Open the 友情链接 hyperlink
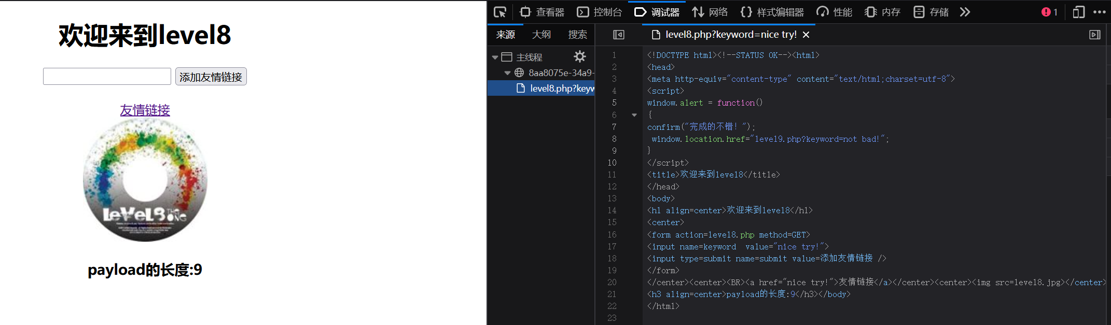The width and height of the screenshot is (1111, 325). 145,110
